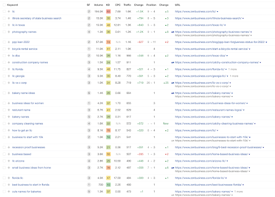Open SERP features badge for 'bakery name ideas'
Viewport: 275px width, 197px height.
pos(89,93)
